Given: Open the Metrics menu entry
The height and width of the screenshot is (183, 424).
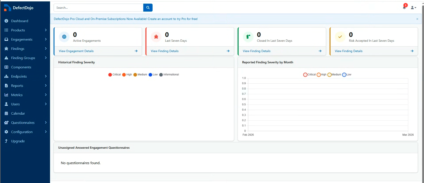Looking at the screenshot, I should (x=17, y=95).
